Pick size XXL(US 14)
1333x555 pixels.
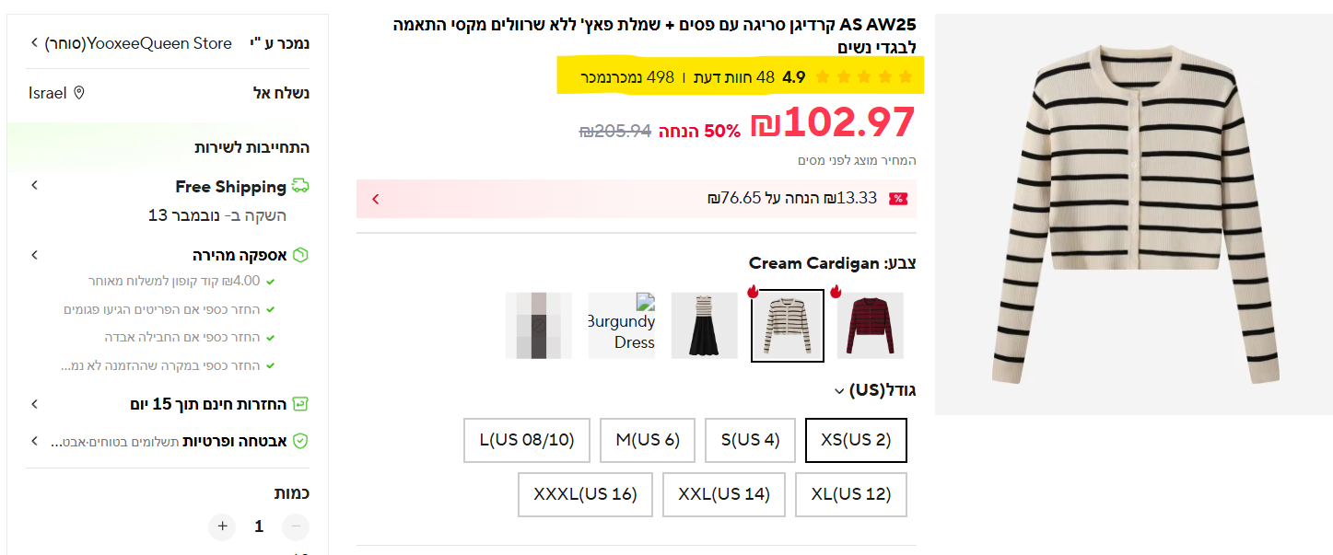[x=724, y=494]
